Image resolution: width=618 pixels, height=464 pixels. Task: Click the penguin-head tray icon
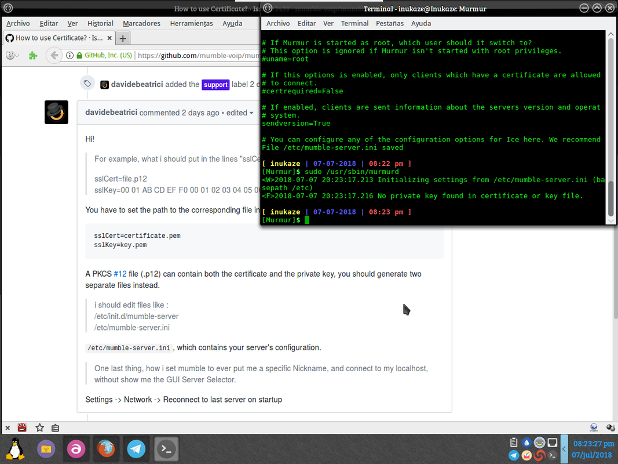click(x=540, y=443)
